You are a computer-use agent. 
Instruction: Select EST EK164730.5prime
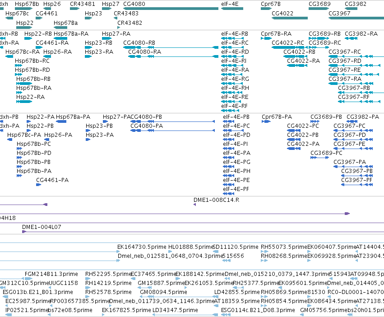[x=142, y=247]
